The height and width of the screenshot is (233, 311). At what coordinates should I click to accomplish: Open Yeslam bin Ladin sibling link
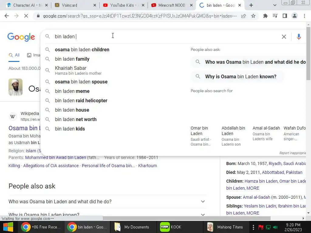pyautogui.click(x=260, y=206)
